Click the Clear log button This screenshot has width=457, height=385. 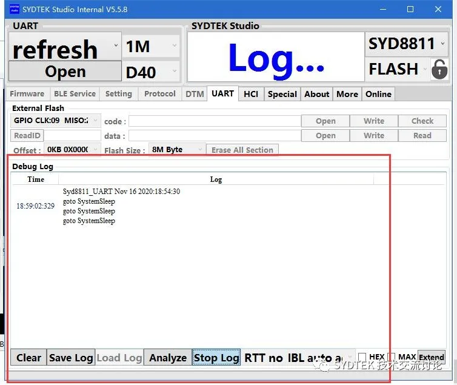pos(28,357)
